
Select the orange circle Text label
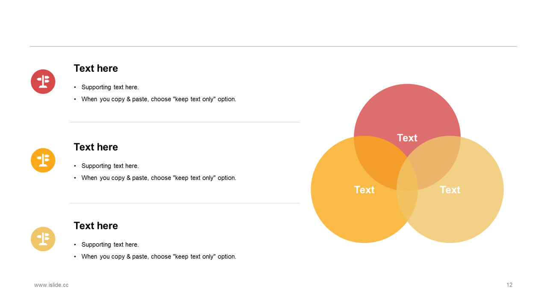[x=364, y=190]
